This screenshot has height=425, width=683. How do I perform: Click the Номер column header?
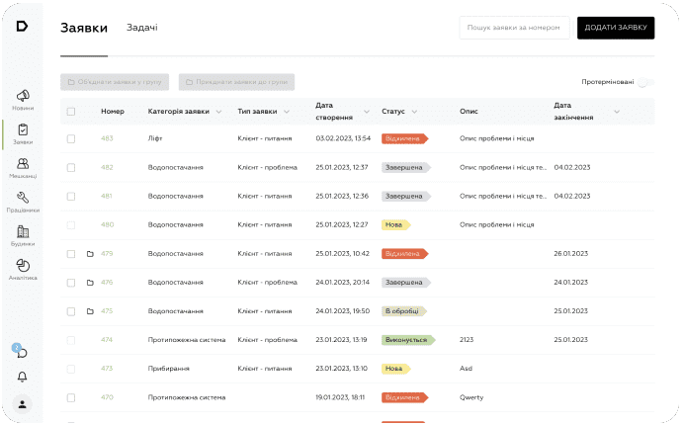click(113, 112)
